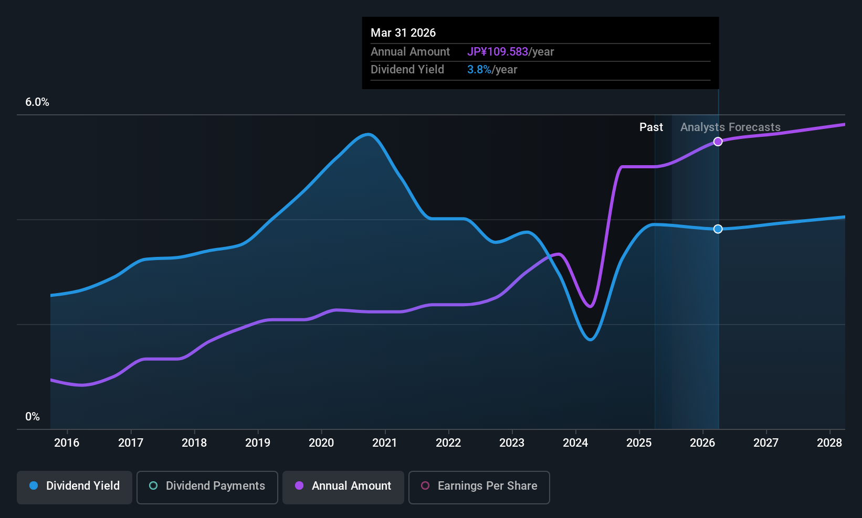Click the 2024 x-axis label
Screen dimensions: 862x518
tap(575, 443)
